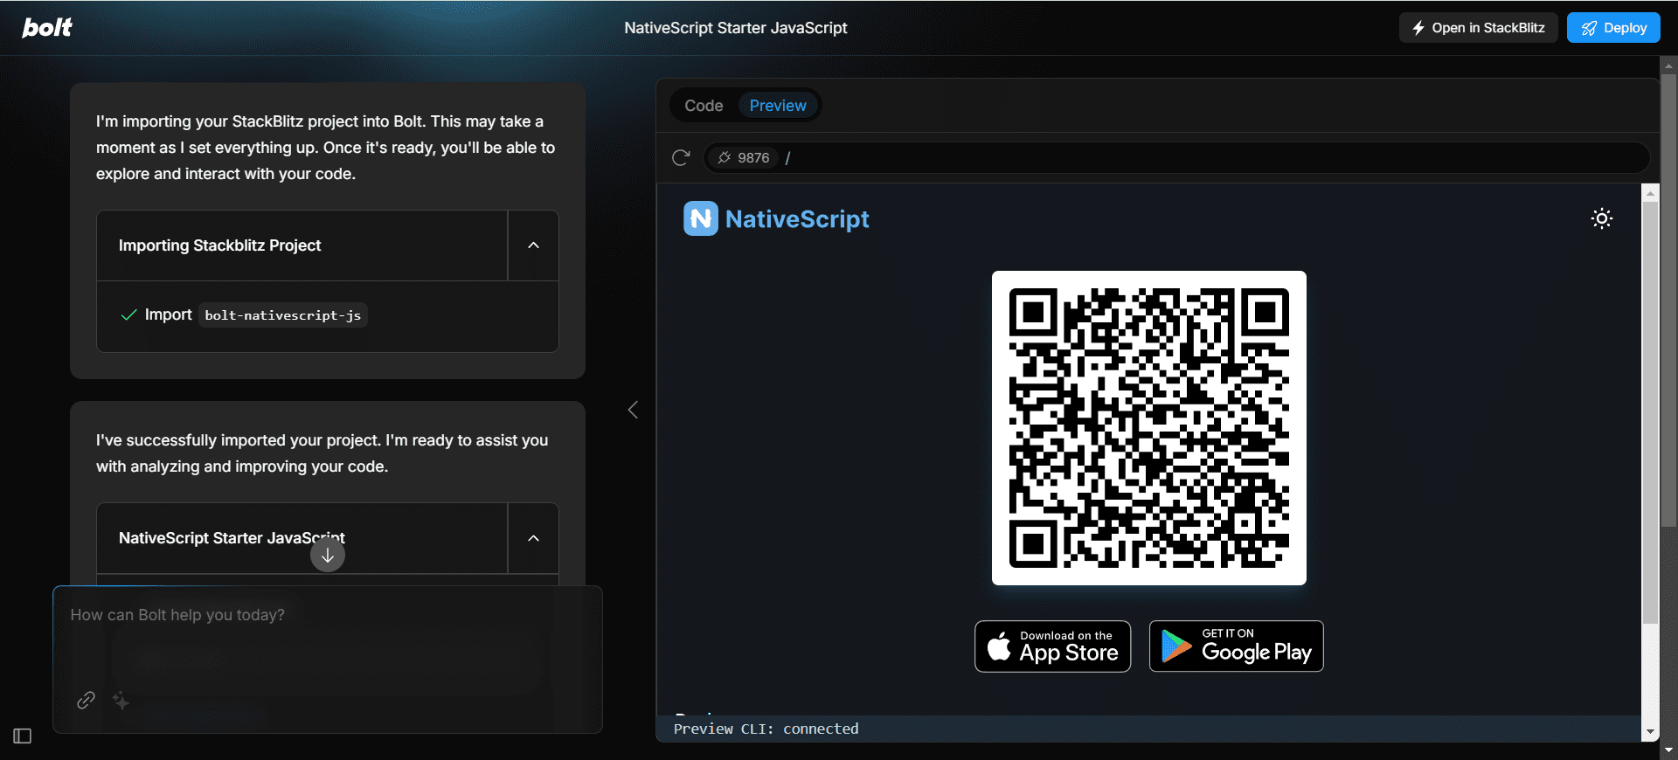
Task: Toggle the sidebar panel icon
Action: [x=23, y=736]
